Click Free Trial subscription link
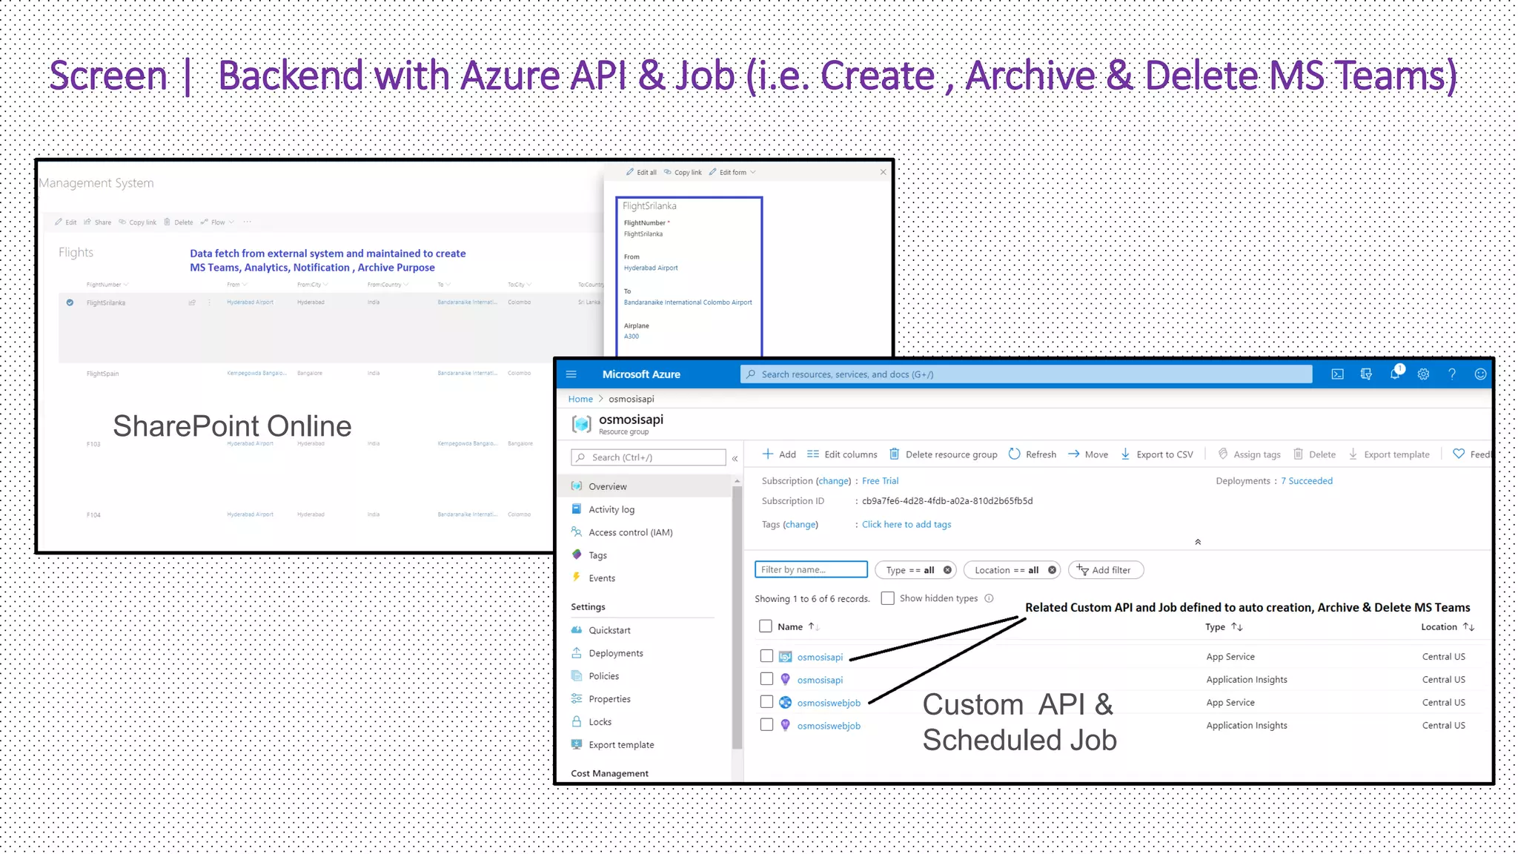Screen dimensions: 1518x854 [x=880, y=481]
